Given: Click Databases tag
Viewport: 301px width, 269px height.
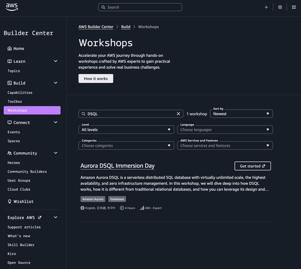Looking at the screenshot, I should pos(117,199).
